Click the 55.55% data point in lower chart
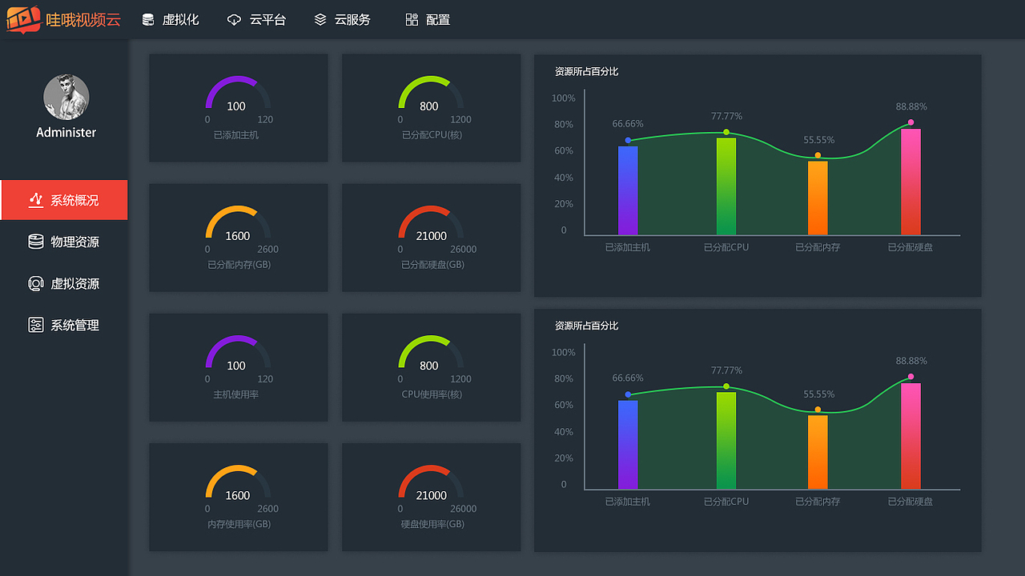The image size is (1025, 576). (x=818, y=410)
